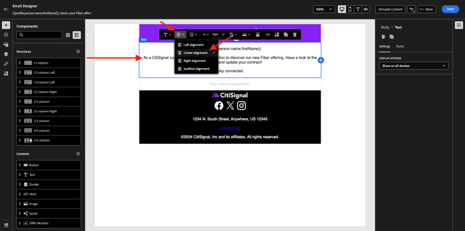
Task: Select Right alignment from the menu
Action: [196, 61]
